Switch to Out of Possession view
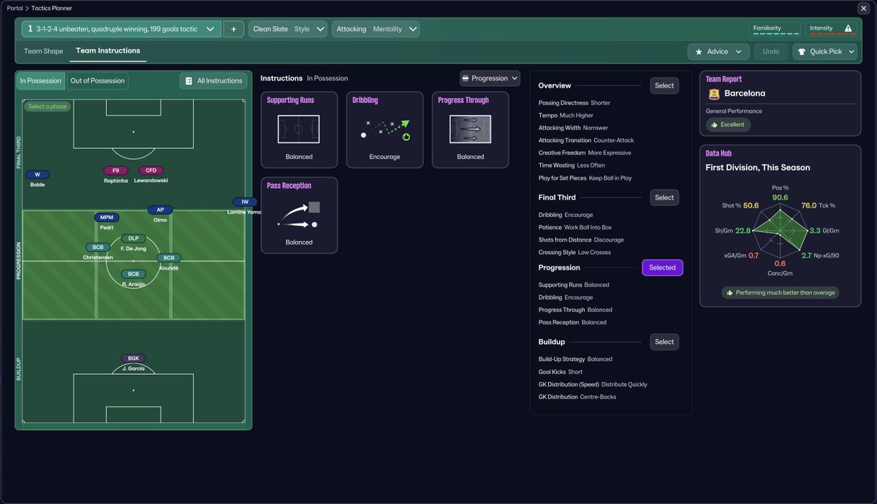Screen dimensions: 877x504 tap(97, 81)
